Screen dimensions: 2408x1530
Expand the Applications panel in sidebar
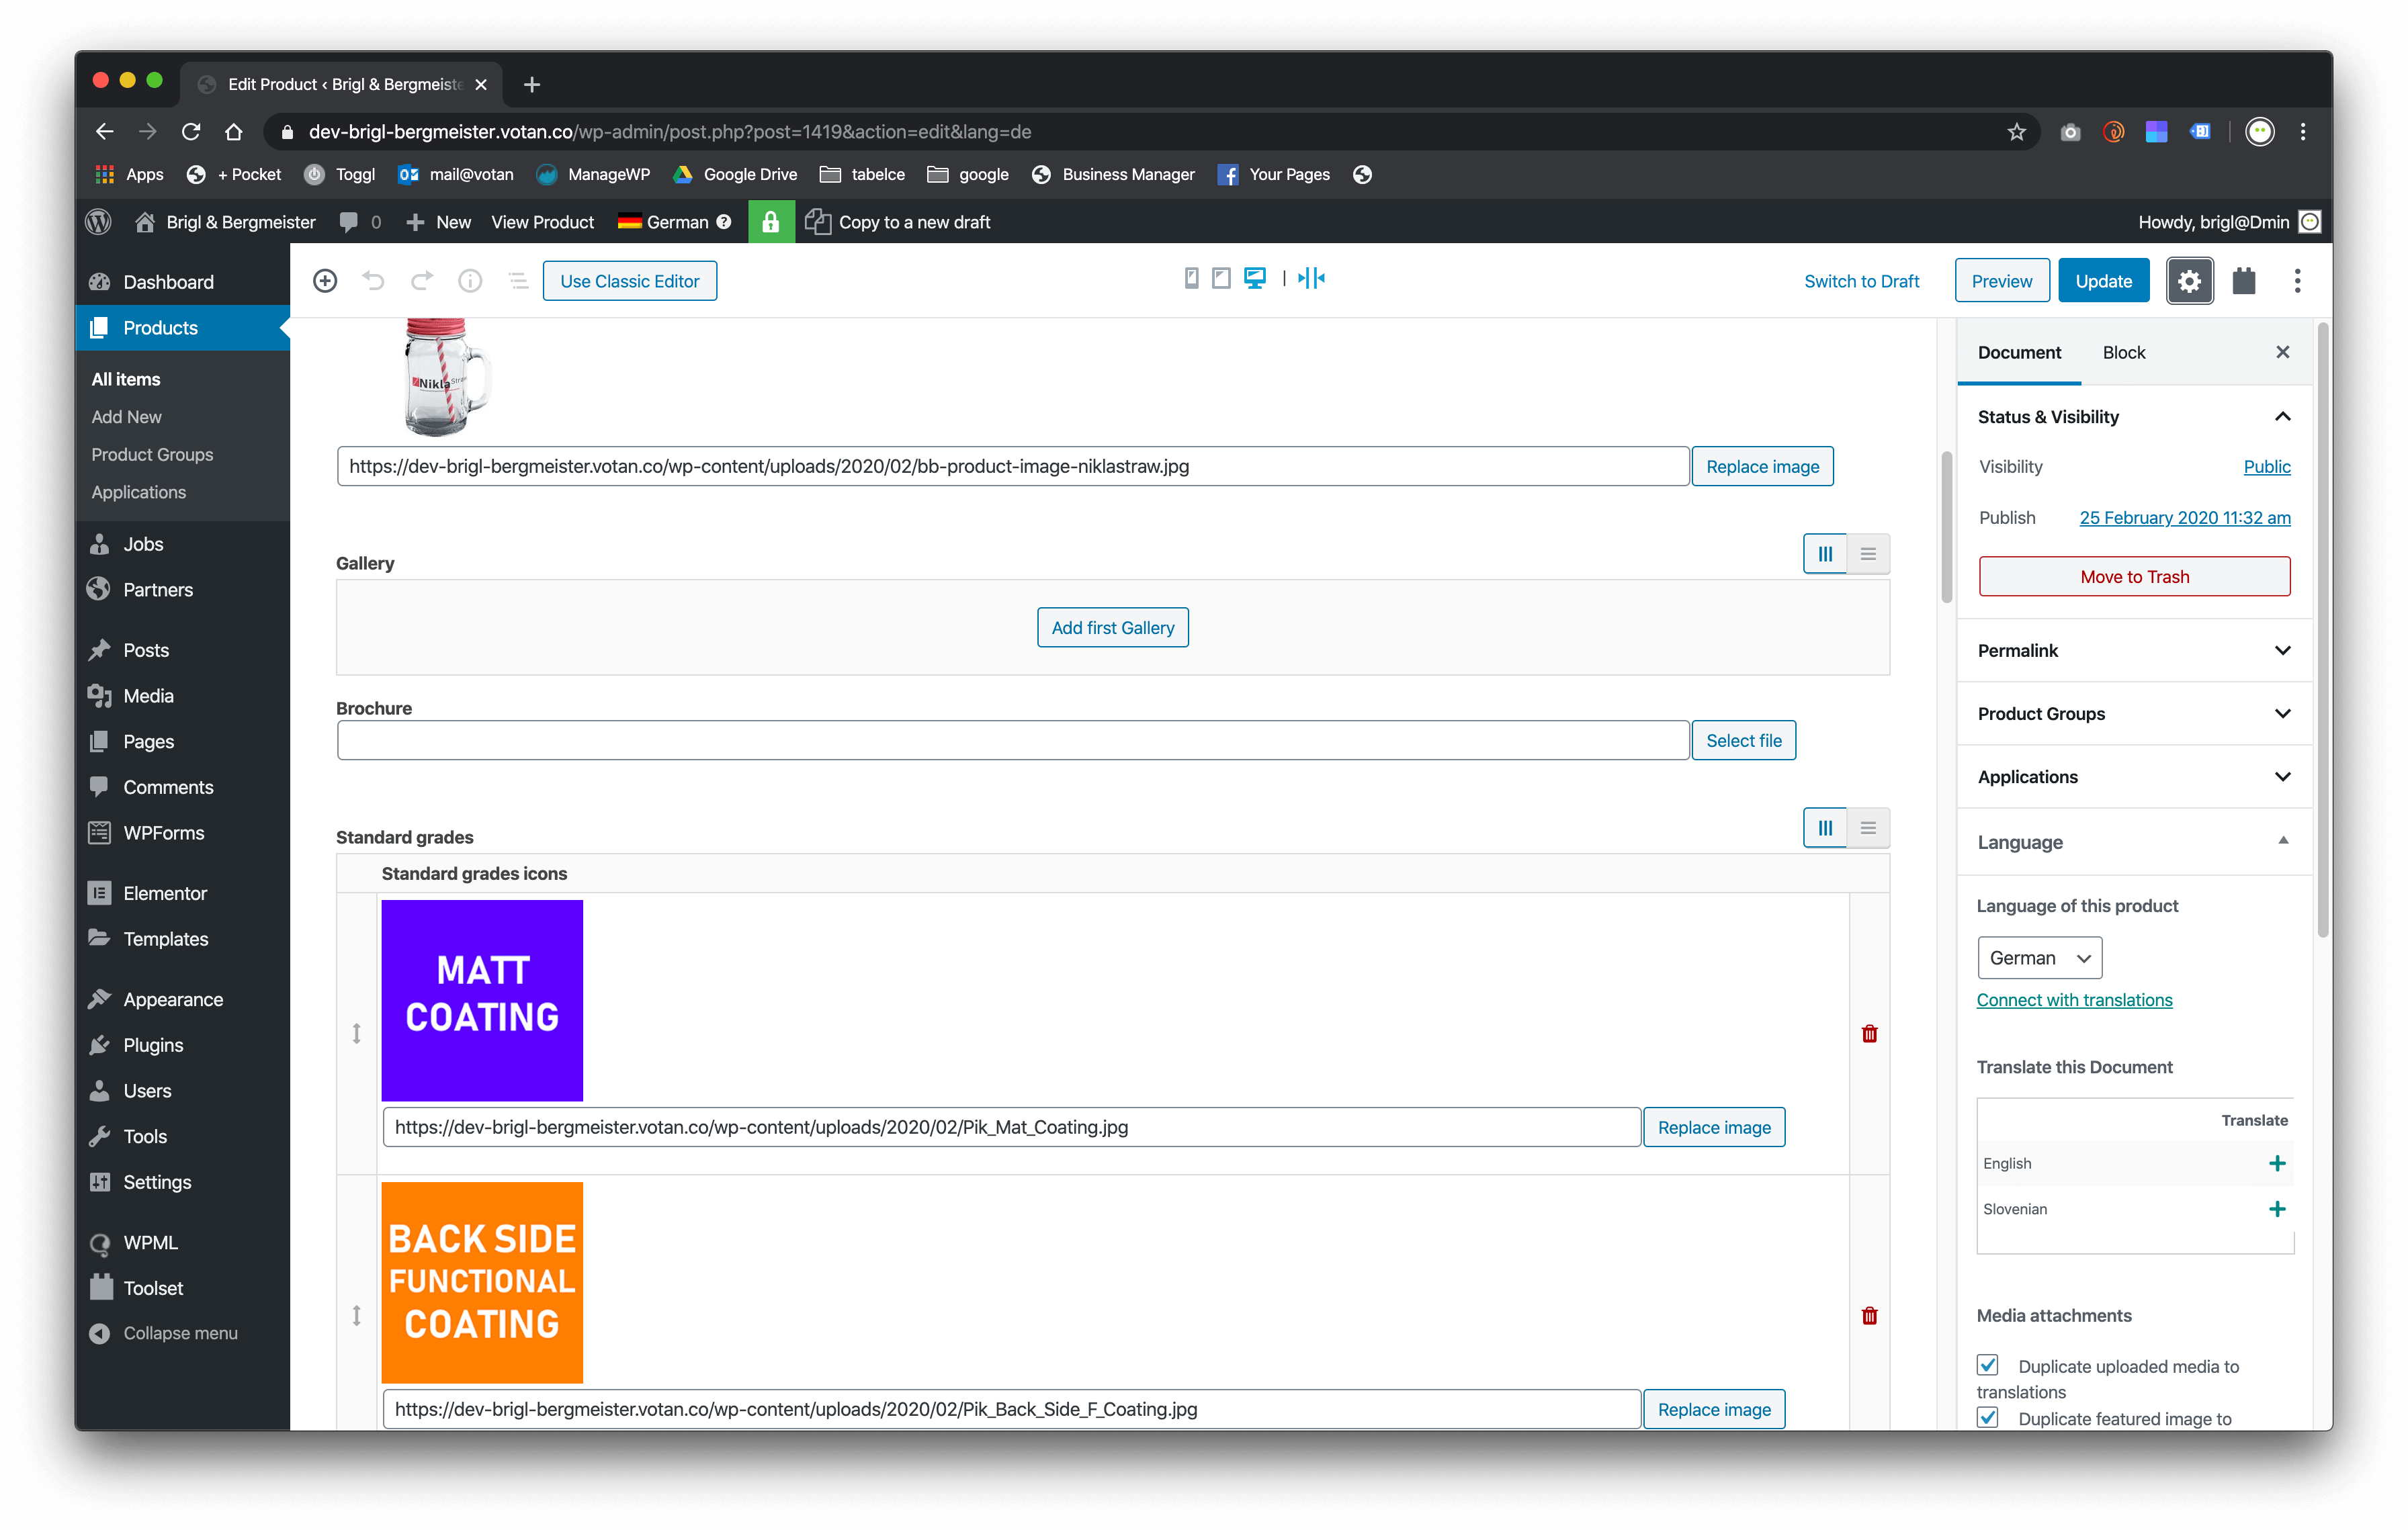[x=2134, y=776]
